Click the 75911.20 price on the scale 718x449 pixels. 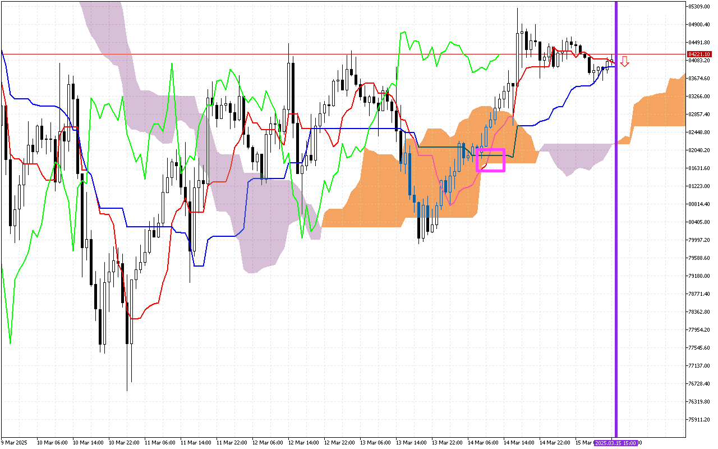(699, 420)
